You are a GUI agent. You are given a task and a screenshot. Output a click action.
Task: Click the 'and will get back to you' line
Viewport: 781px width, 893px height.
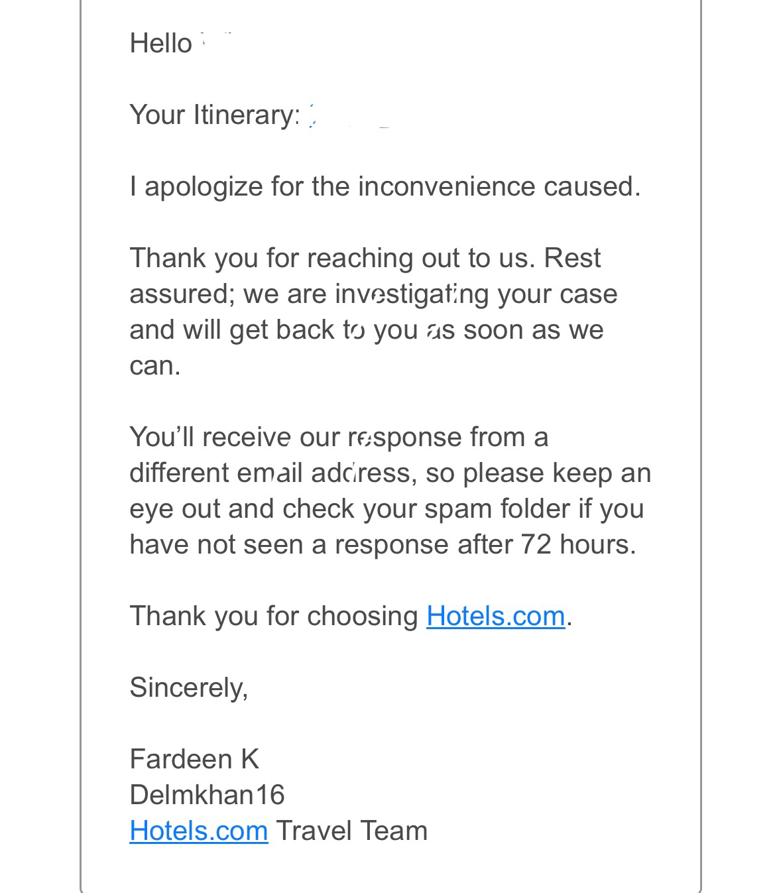point(367,329)
